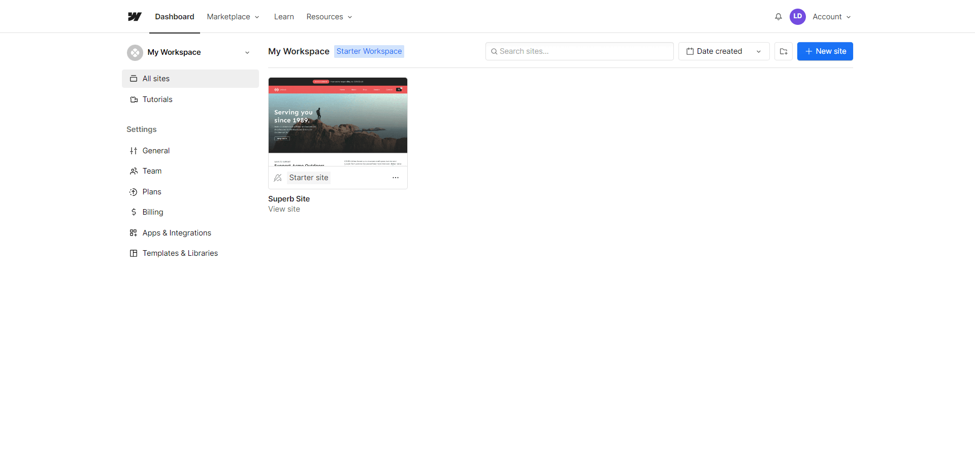Open the Superb Site thumbnail preview

(x=338, y=122)
